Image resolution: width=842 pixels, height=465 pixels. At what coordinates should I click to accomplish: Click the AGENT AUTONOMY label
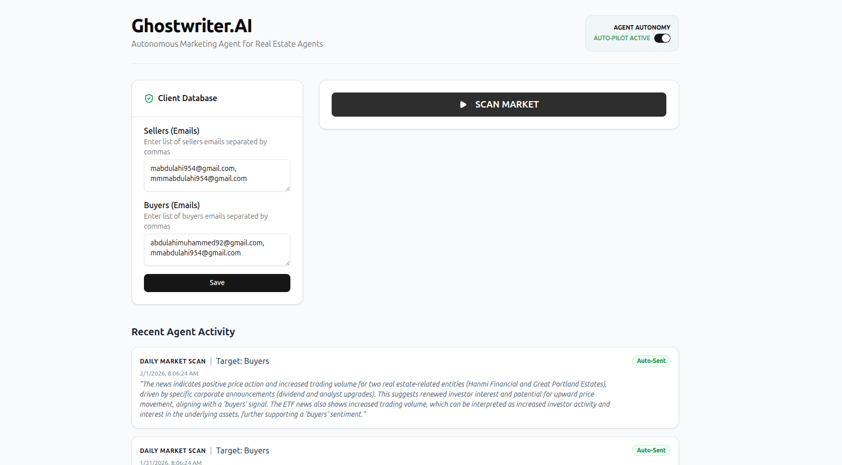click(x=642, y=28)
